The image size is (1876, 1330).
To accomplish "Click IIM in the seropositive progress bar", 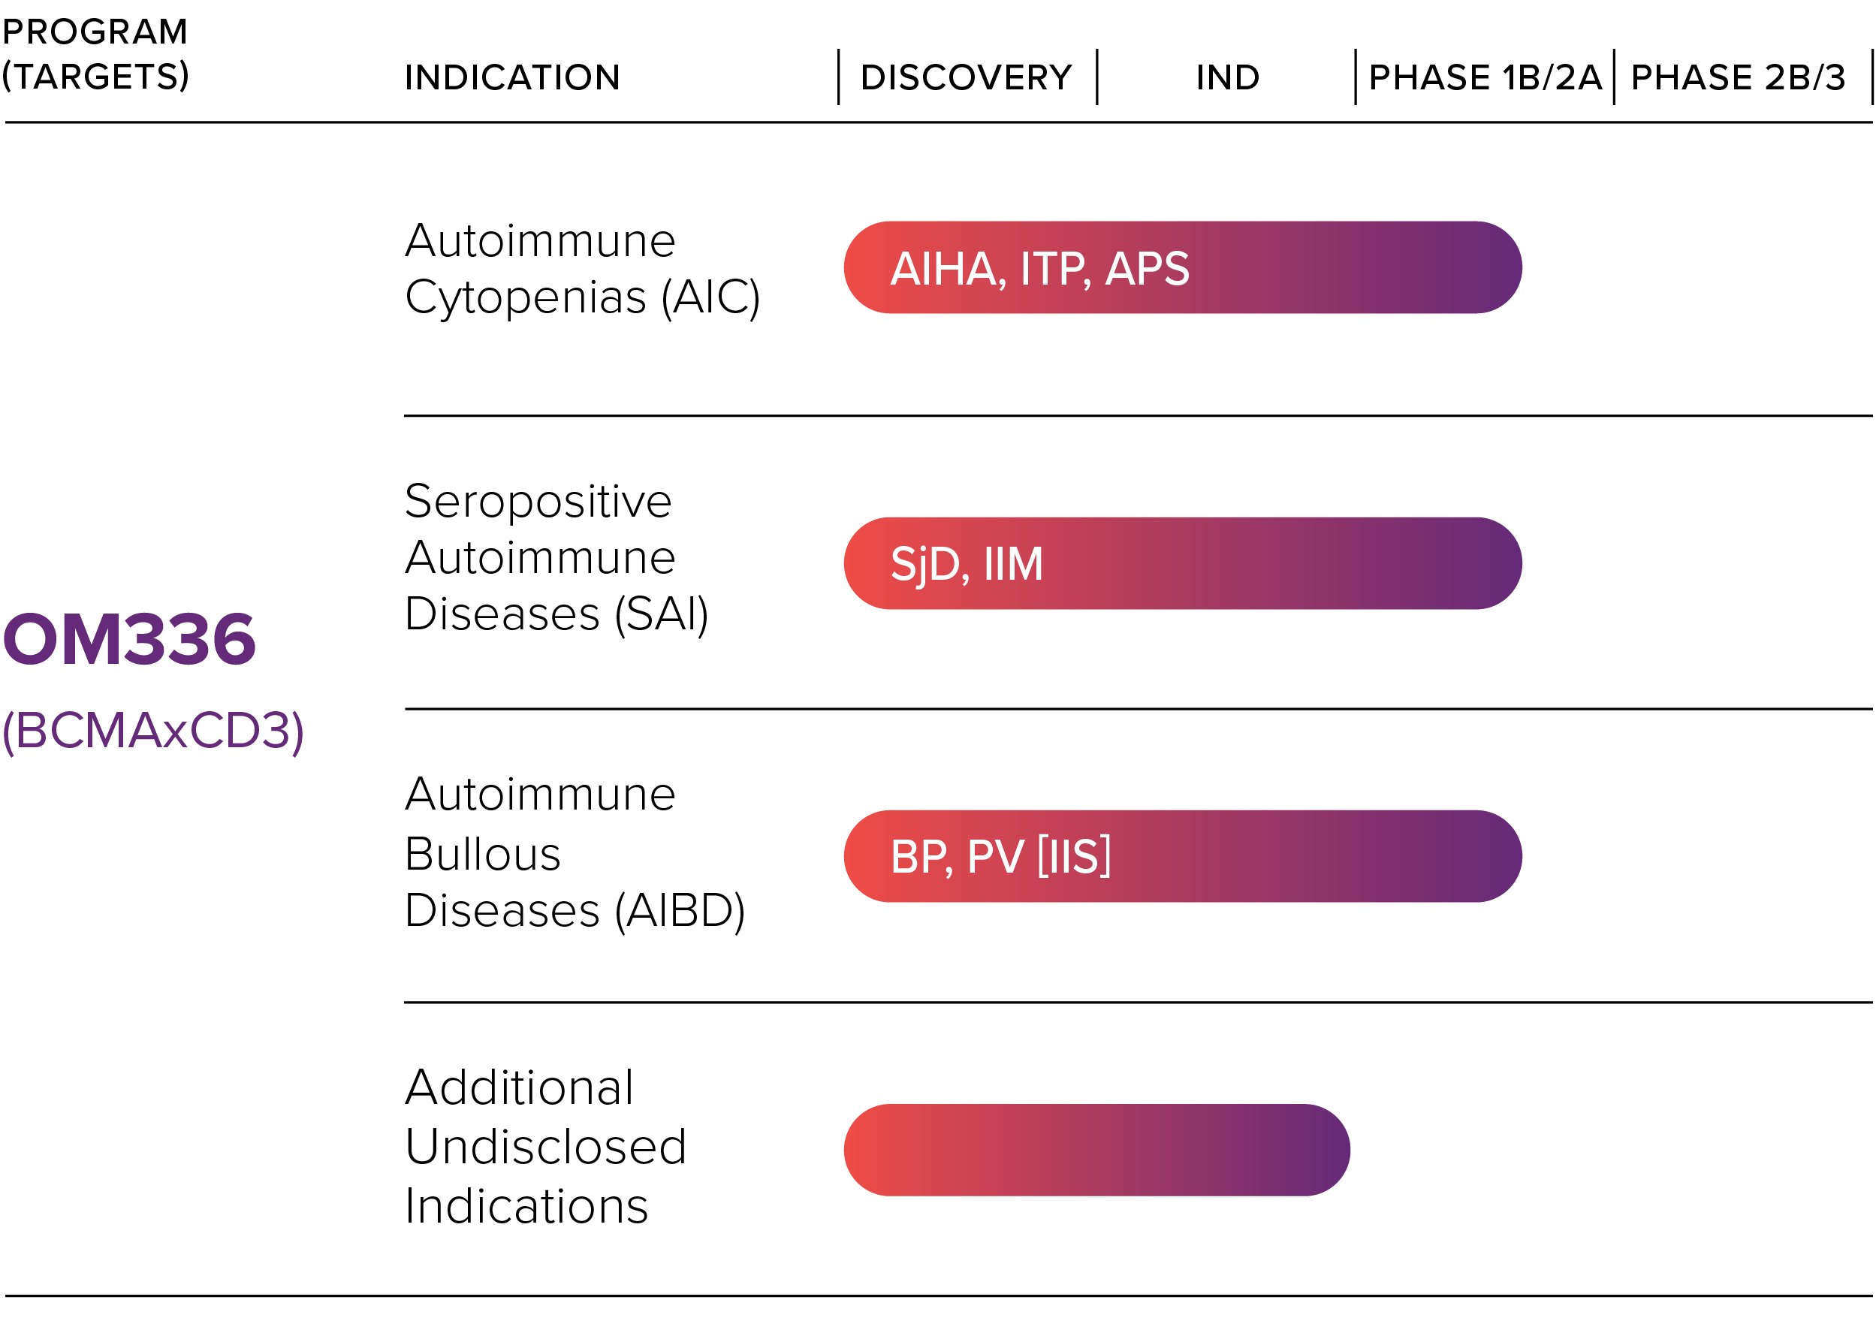I will (1013, 564).
